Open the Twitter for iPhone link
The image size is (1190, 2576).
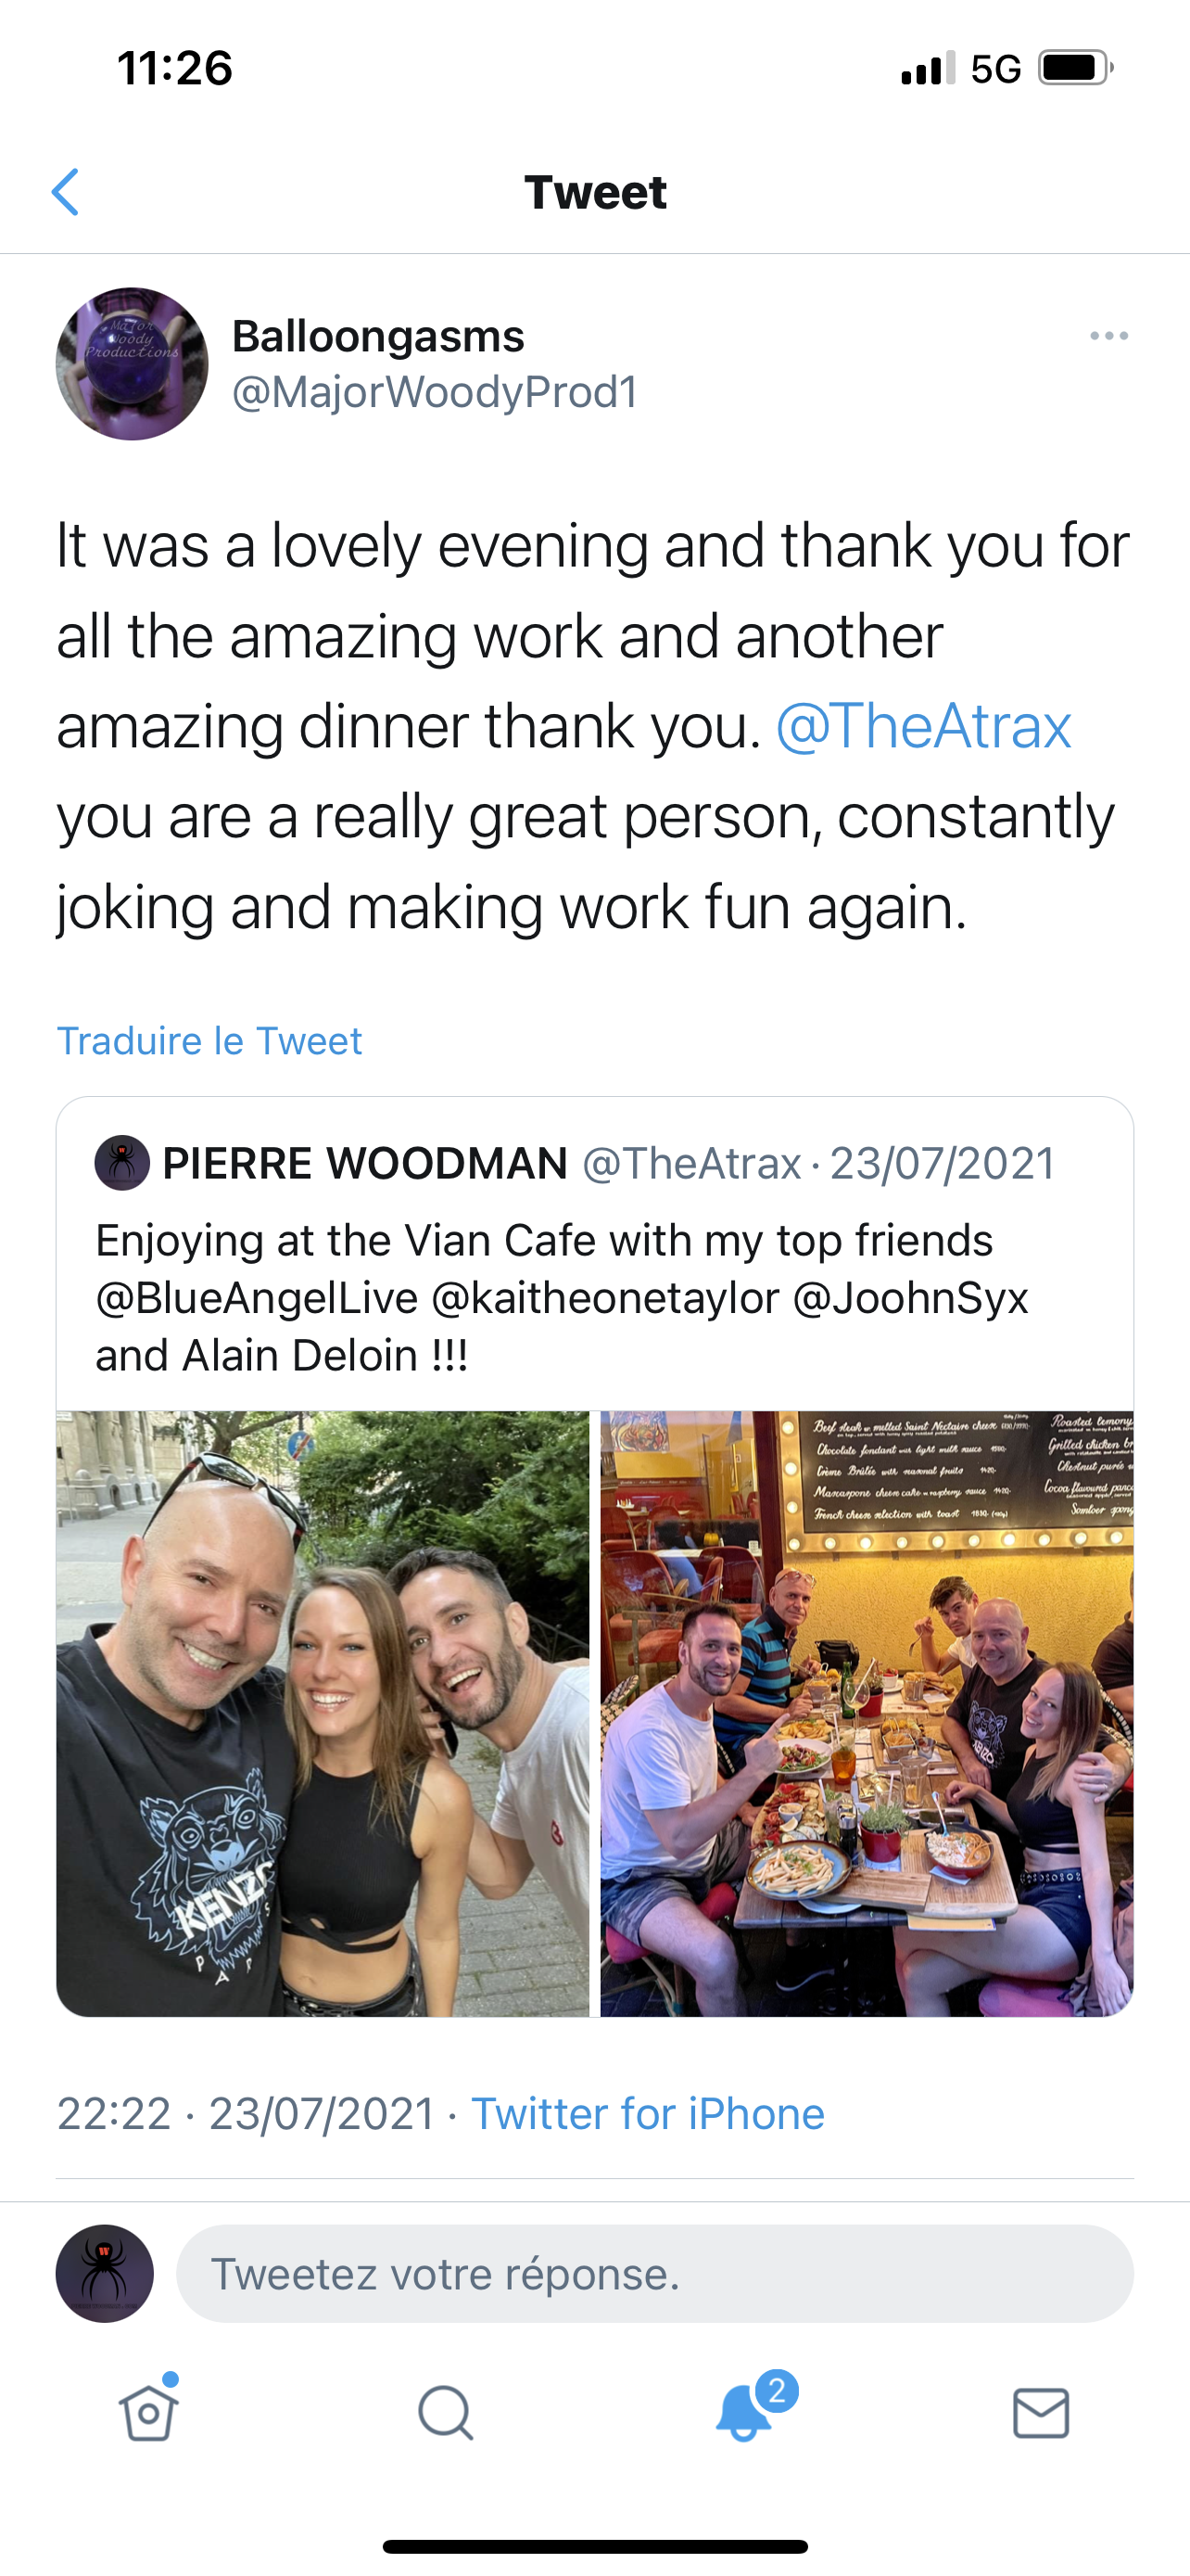(648, 2114)
